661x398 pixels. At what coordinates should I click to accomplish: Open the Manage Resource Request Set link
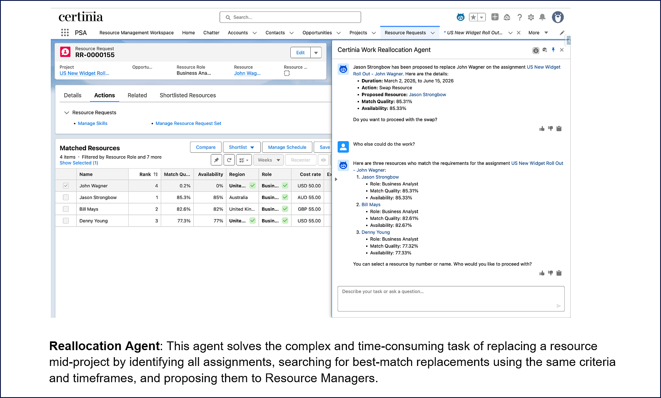[188, 123]
